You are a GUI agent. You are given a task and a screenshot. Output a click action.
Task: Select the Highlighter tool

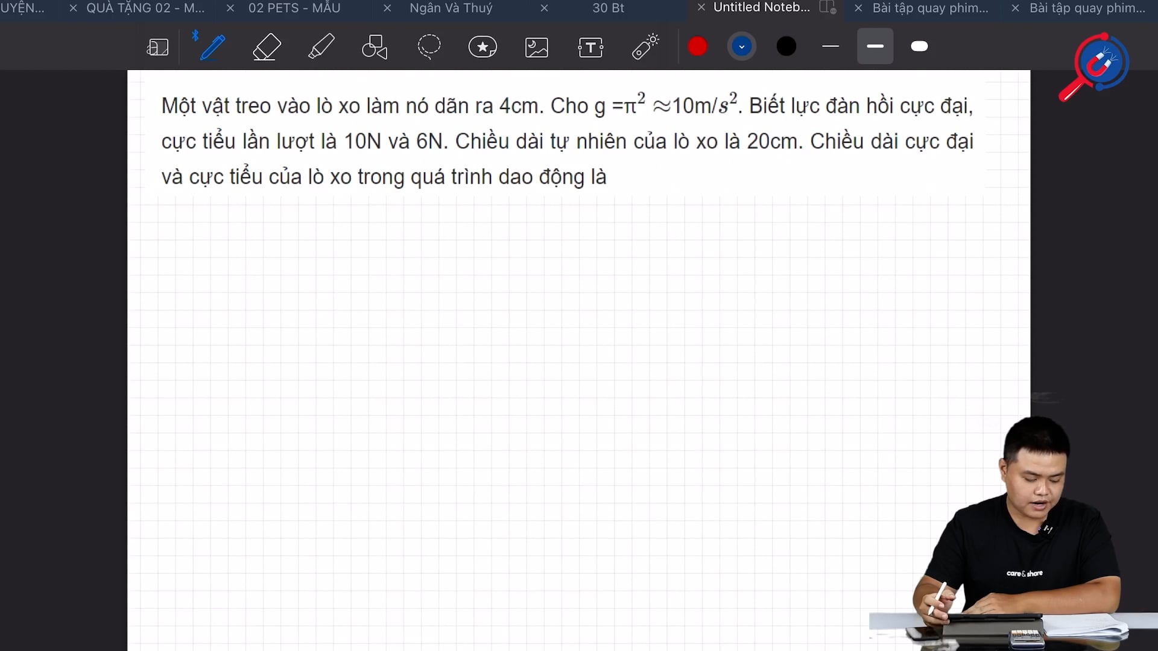click(321, 46)
